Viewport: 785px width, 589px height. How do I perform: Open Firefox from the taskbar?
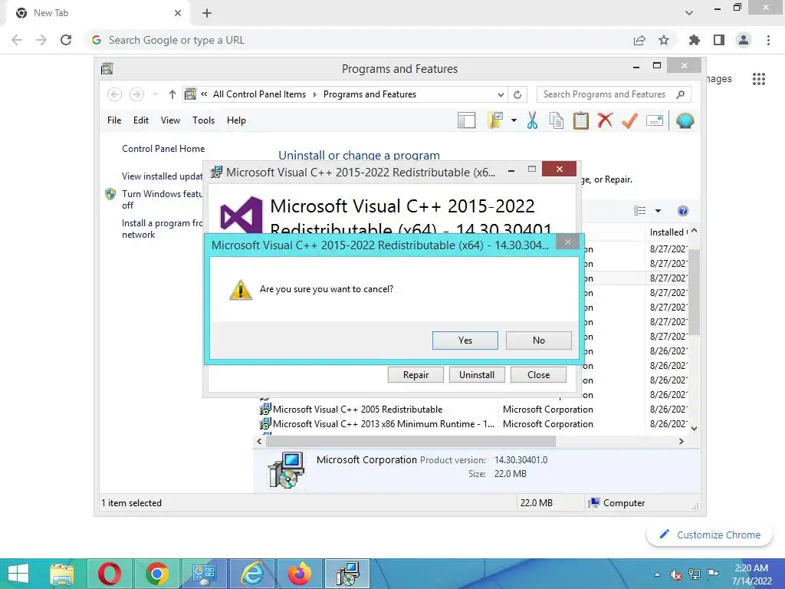(x=300, y=574)
